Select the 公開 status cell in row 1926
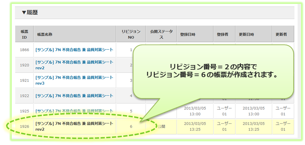Screen dimensions: 305x145 coord(162,127)
